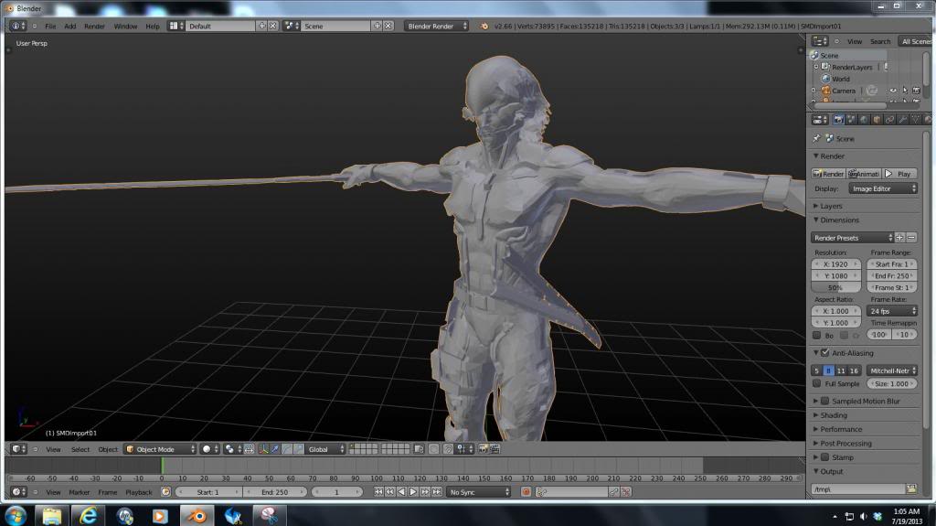This screenshot has width=936, height=526.
Task: Open the Mitchell-Netr filter dropdown
Action: click(x=892, y=371)
